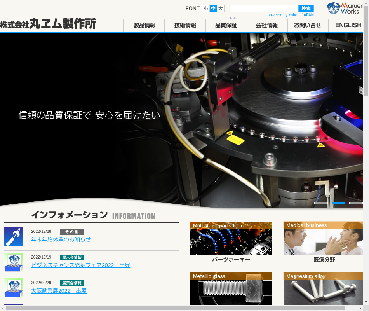This screenshot has width=369, height=311.
Task: Open the Multistage parts former thumbnail
Action: 231,238
